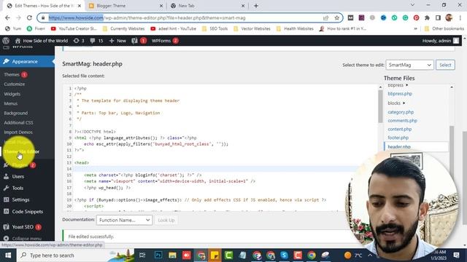The width and height of the screenshot is (467, 262).
Task: Open Widgets under Appearance
Action: click(x=12, y=94)
